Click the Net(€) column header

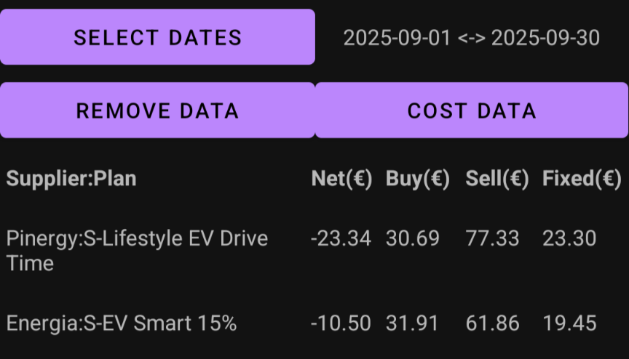pyautogui.click(x=341, y=178)
